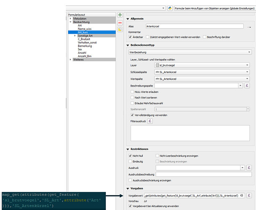This screenshot has height=210, width=256.
Task: Click the yellow invert selection icon
Action: tap(120, 29)
